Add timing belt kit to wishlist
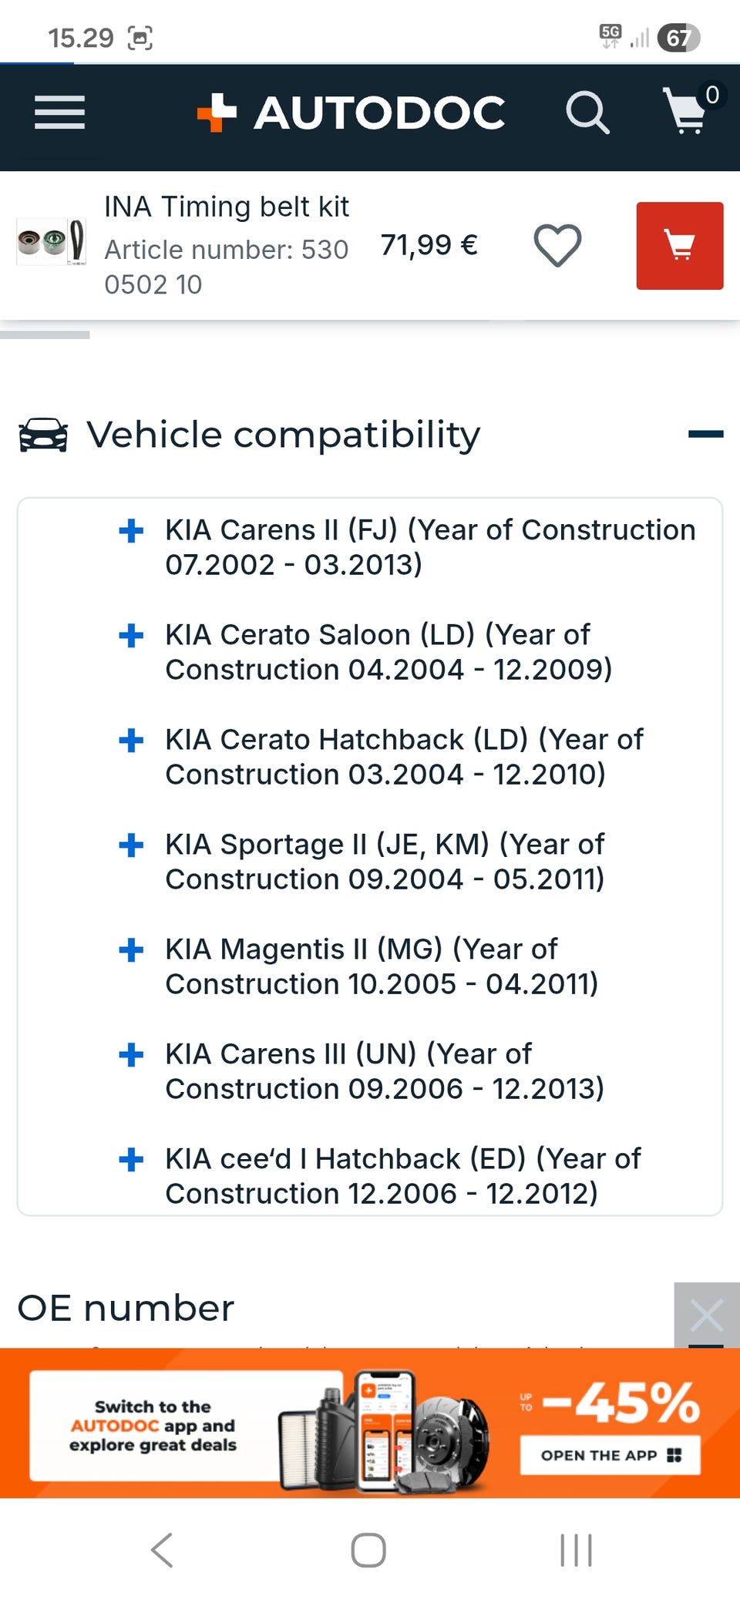The width and height of the screenshot is (740, 1603). click(x=557, y=246)
